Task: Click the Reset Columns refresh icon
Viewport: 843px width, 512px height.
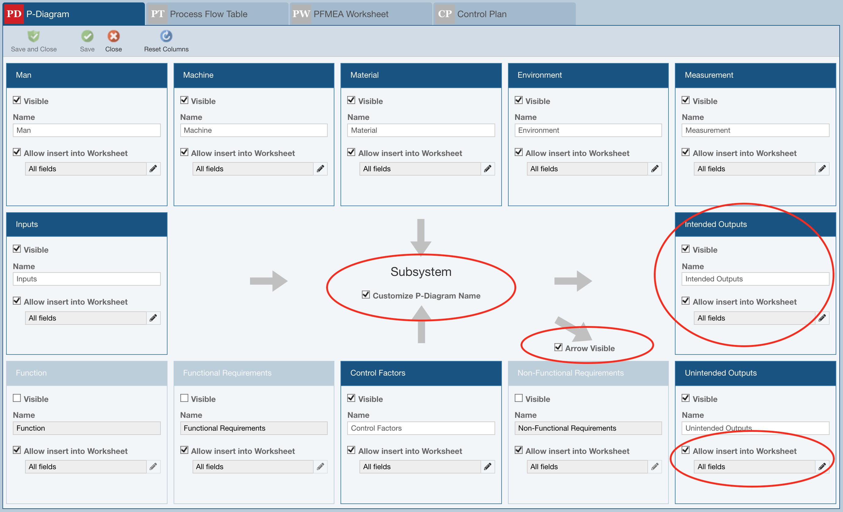Action: [166, 36]
